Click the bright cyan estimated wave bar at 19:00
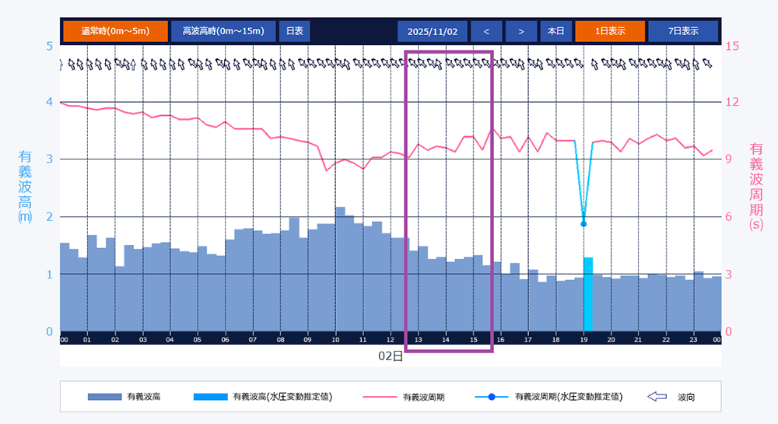The image size is (778, 424). (x=588, y=294)
